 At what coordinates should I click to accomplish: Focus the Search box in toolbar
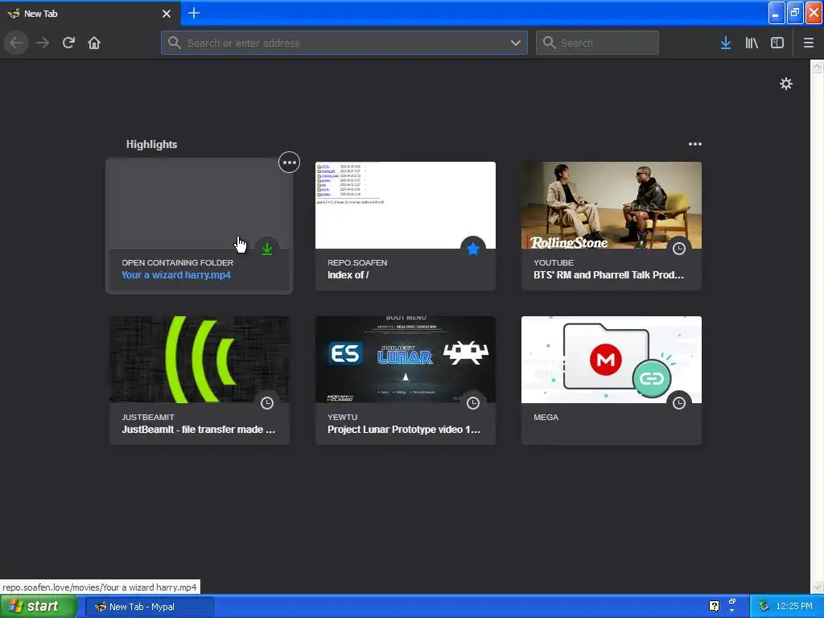coord(598,43)
